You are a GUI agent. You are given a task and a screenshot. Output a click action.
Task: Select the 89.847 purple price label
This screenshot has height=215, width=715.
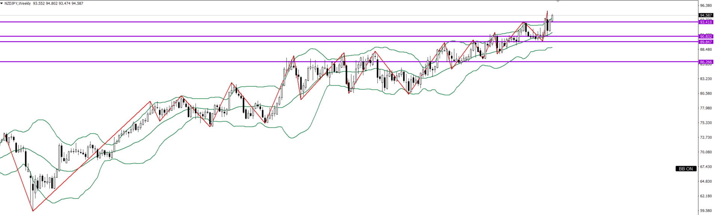point(706,42)
